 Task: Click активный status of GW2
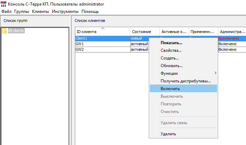pos(139,49)
